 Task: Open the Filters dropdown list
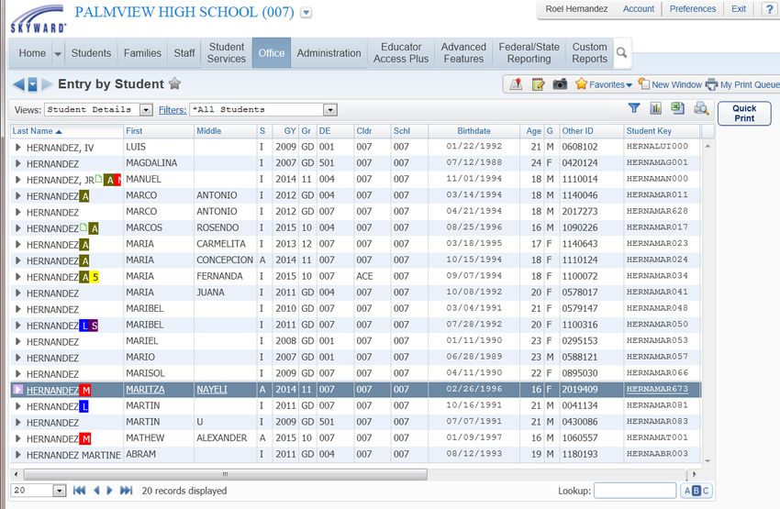[330, 110]
